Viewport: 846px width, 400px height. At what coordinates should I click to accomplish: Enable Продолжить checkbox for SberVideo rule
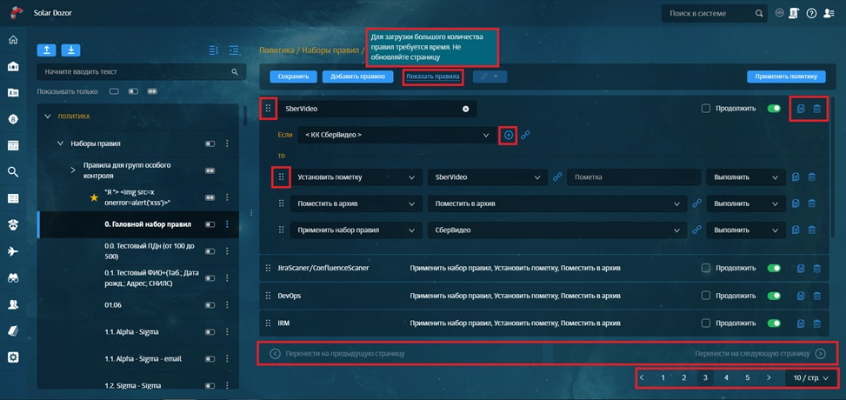point(706,109)
